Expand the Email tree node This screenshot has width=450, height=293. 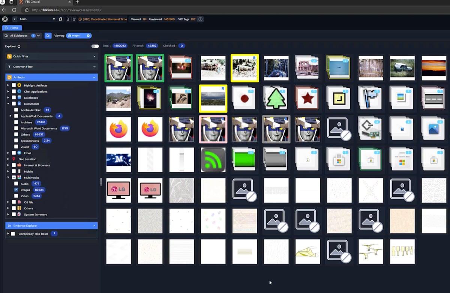point(8,153)
